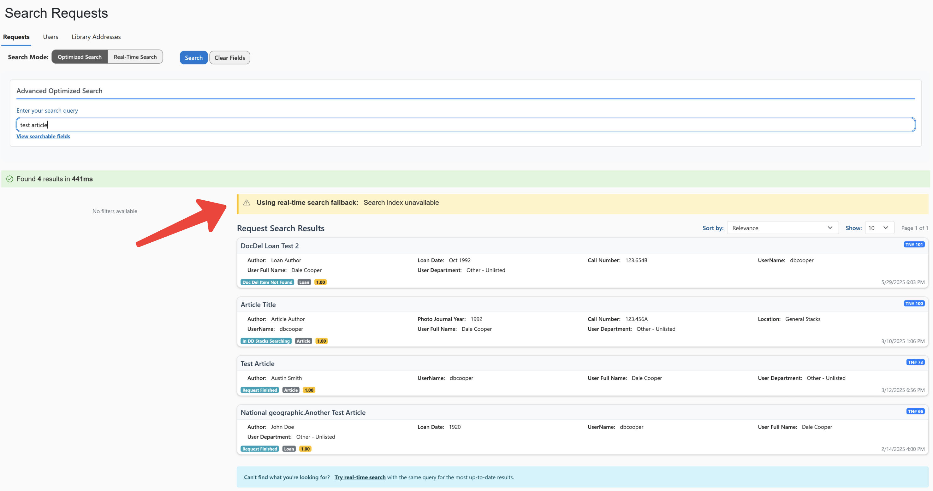The image size is (933, 491).
Task: Click the TN# 101 badge
Action: pos(914,245)
